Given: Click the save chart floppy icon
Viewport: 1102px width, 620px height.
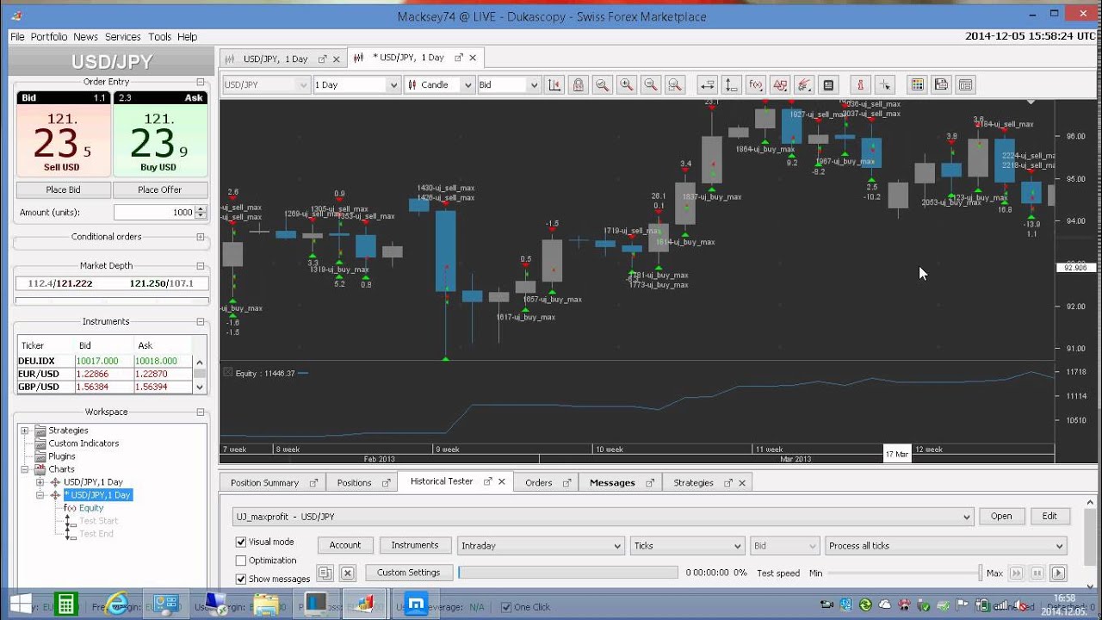Looking at the screenshot, I should coord(941,84).
